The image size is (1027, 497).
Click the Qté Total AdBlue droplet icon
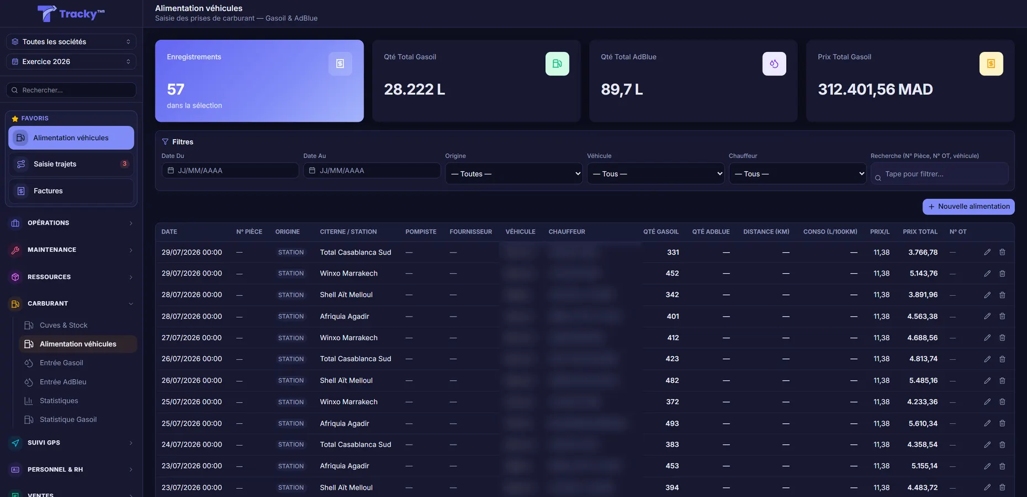(x=774, y=64)
